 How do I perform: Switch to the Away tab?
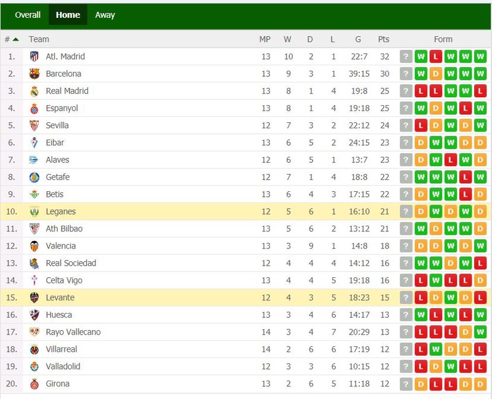pos(105,15)
